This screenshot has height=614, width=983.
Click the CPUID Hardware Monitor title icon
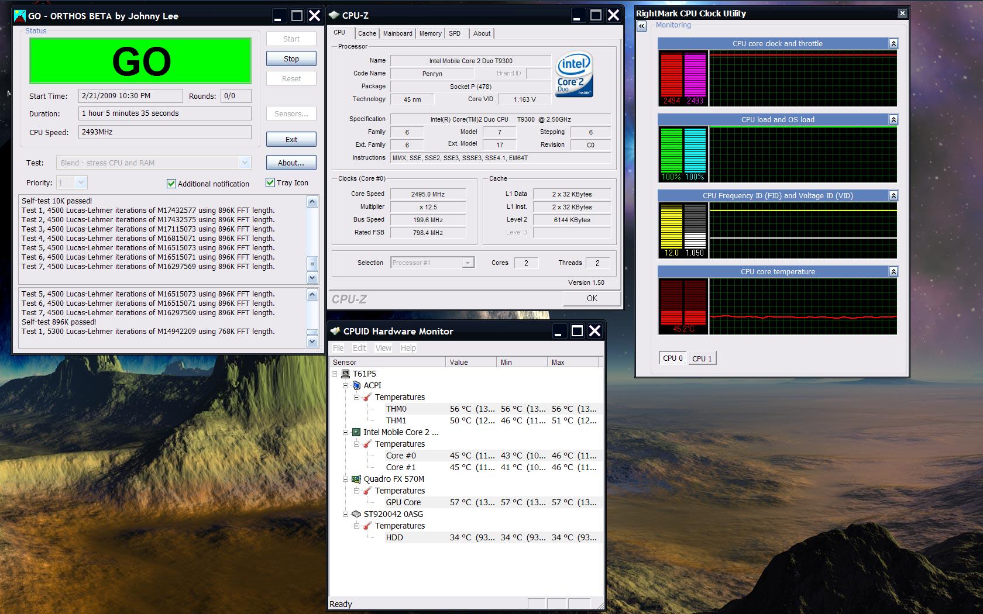point(335,331)
